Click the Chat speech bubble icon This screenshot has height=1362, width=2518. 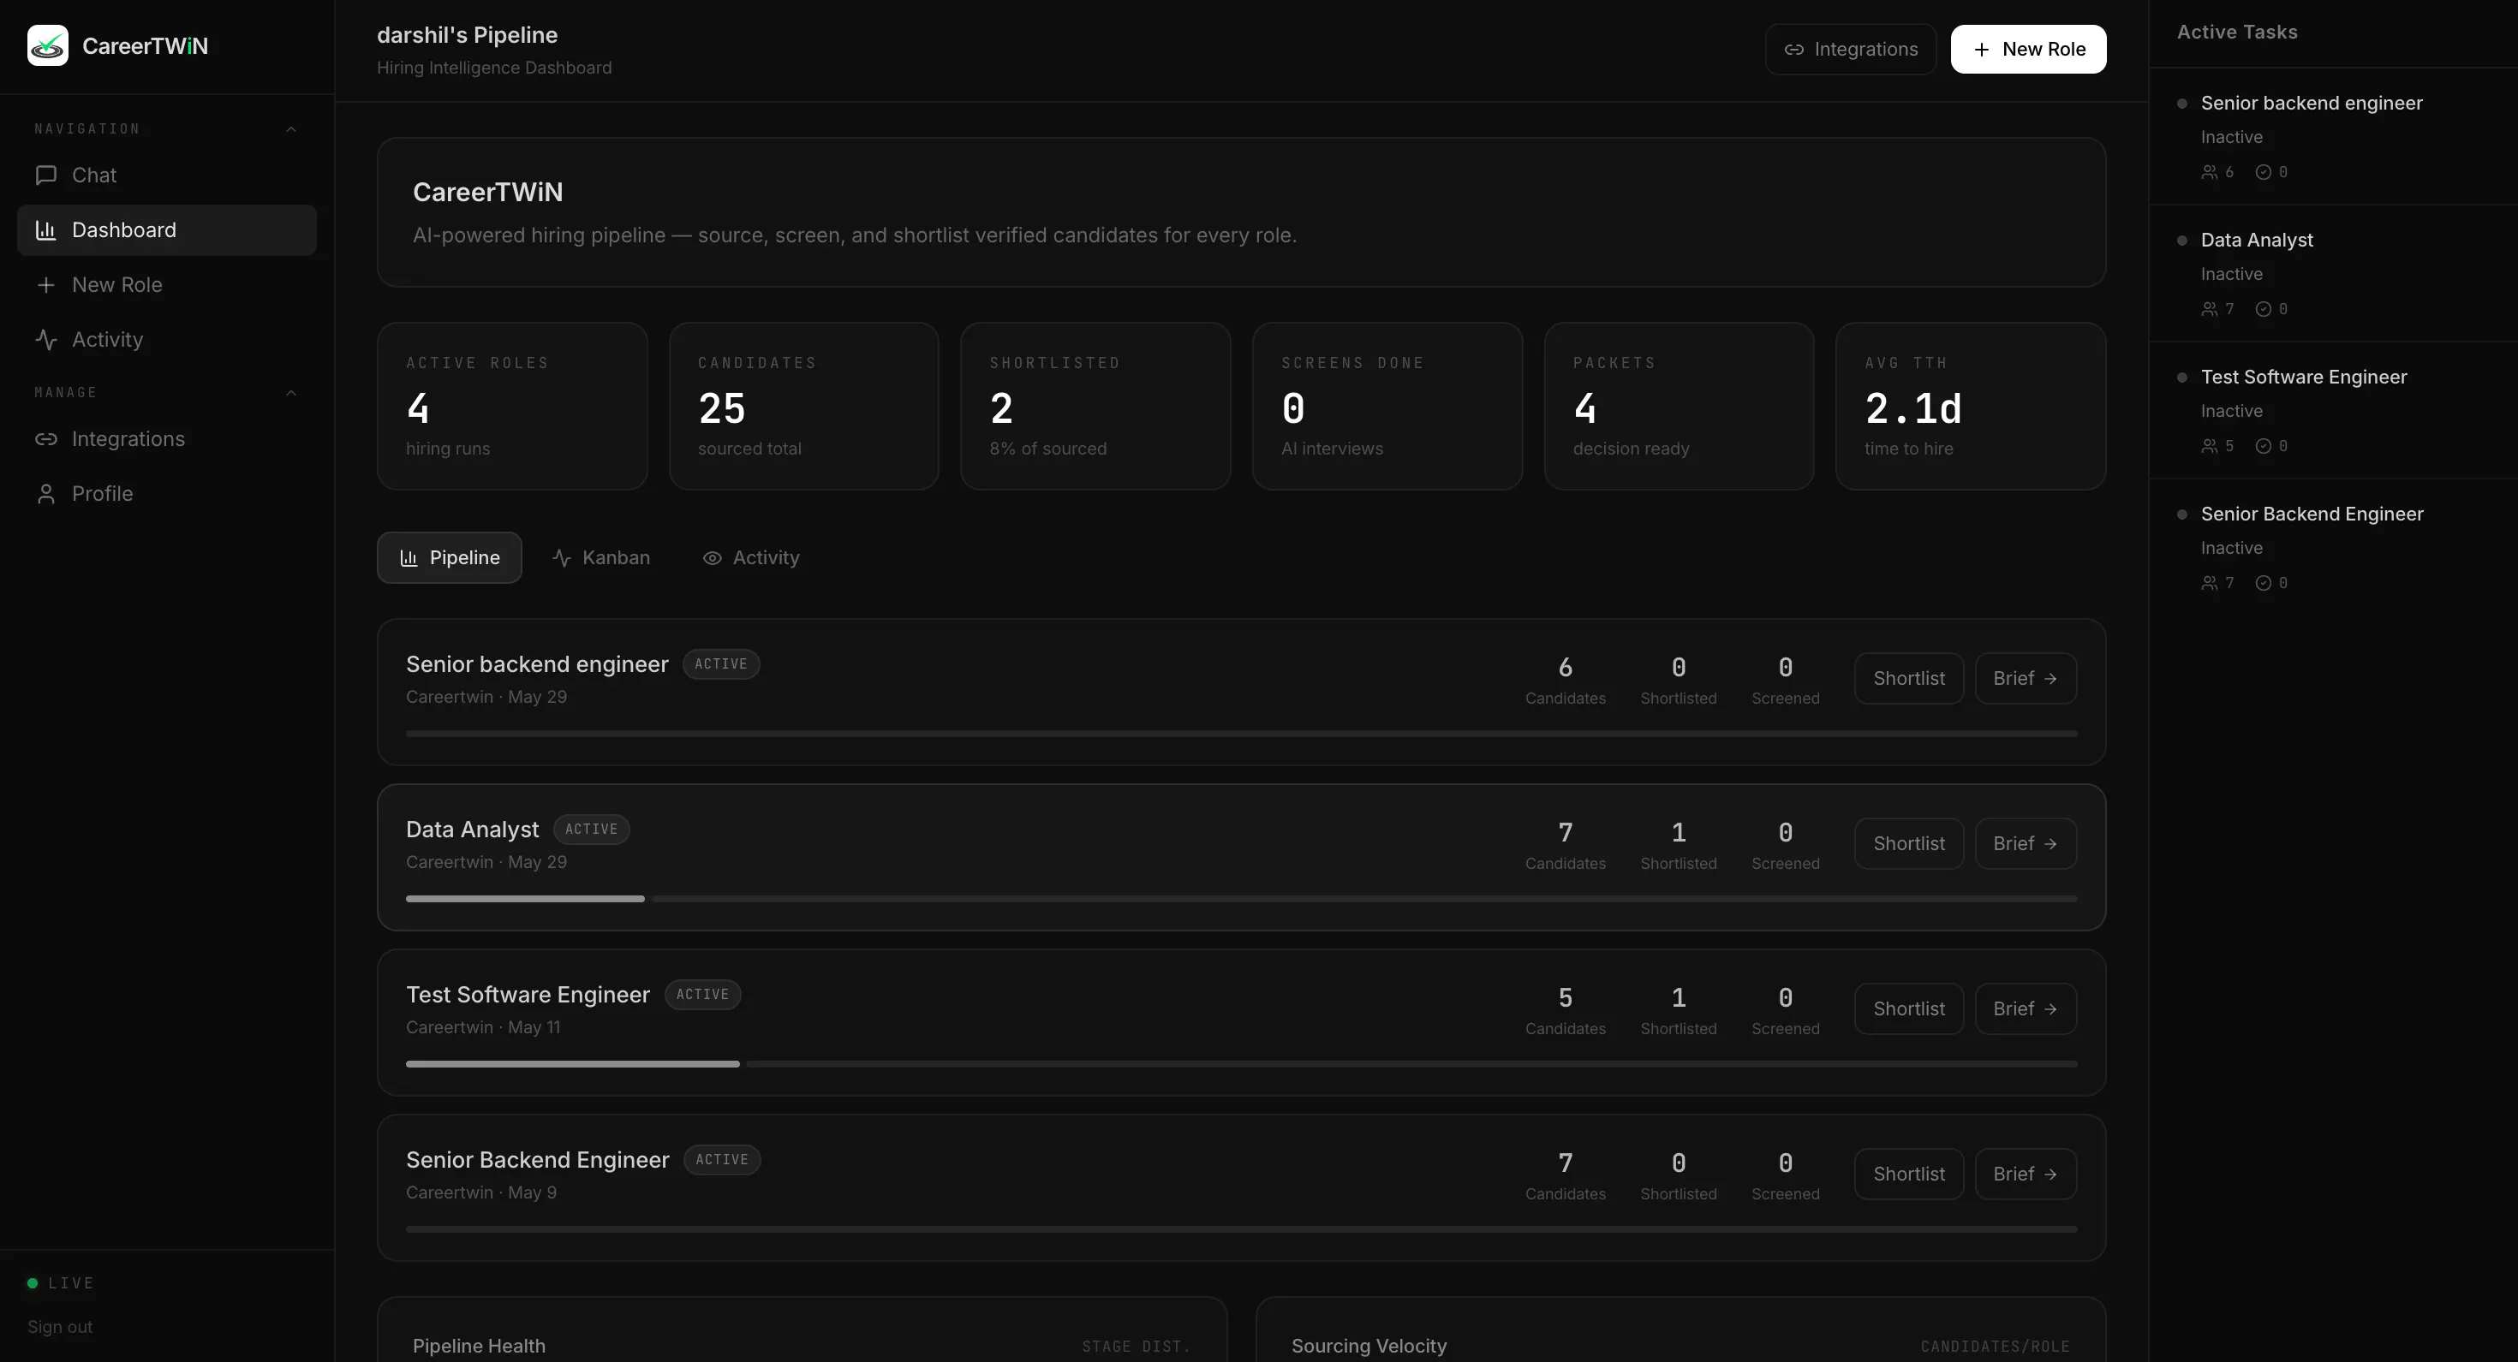point(45,175)
